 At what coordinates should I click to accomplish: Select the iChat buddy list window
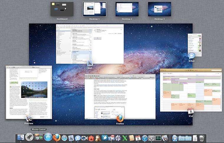click(195, 45)
